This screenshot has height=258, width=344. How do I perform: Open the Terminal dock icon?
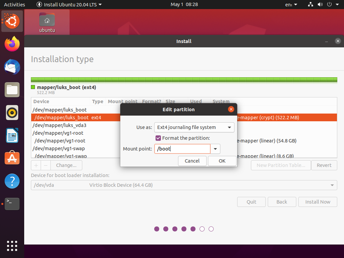(12, 204)
